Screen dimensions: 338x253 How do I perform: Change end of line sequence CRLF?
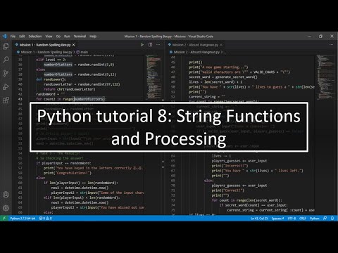[303, 219]
